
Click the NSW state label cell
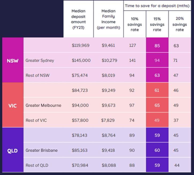point(13,60)
